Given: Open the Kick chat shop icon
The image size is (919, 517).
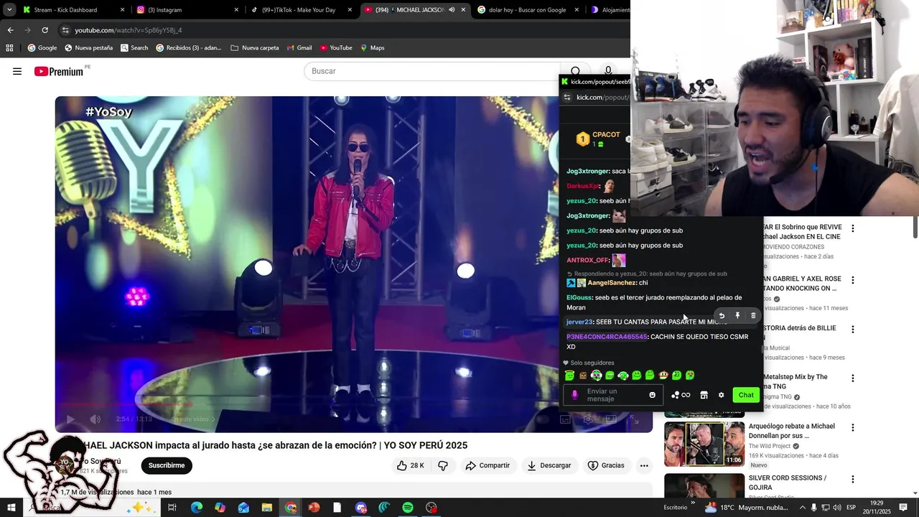Looking at the screenshot, I should click(x=704, y=395).
